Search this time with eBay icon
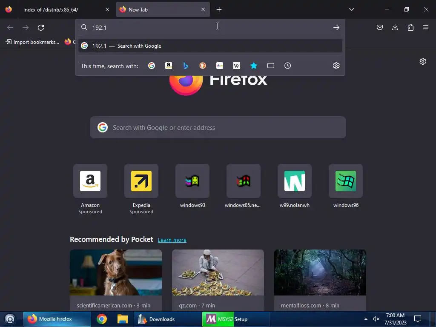Screen dimensions: 436x327 pos(220,66)
